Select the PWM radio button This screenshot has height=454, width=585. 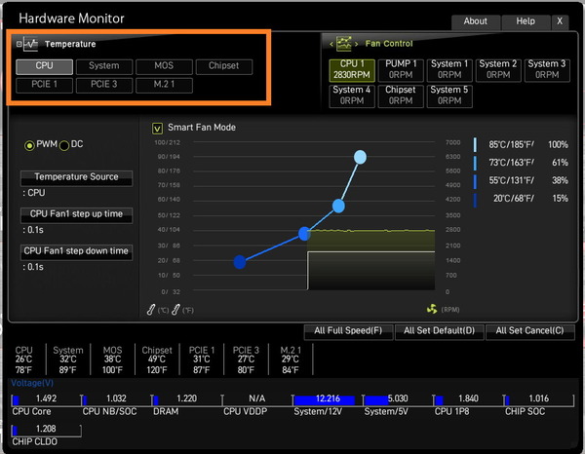pos(29,145)
